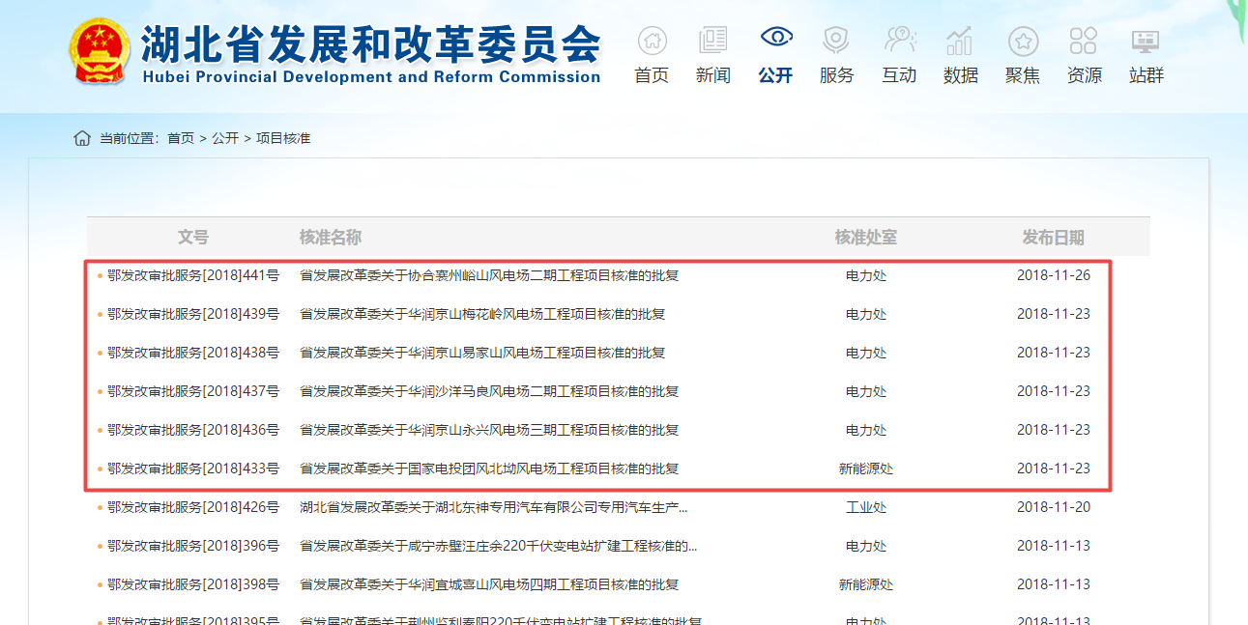Open the 聚焦 navigation label
The width and height of the screenshot is (1248, 625).
coord(1023,75)
